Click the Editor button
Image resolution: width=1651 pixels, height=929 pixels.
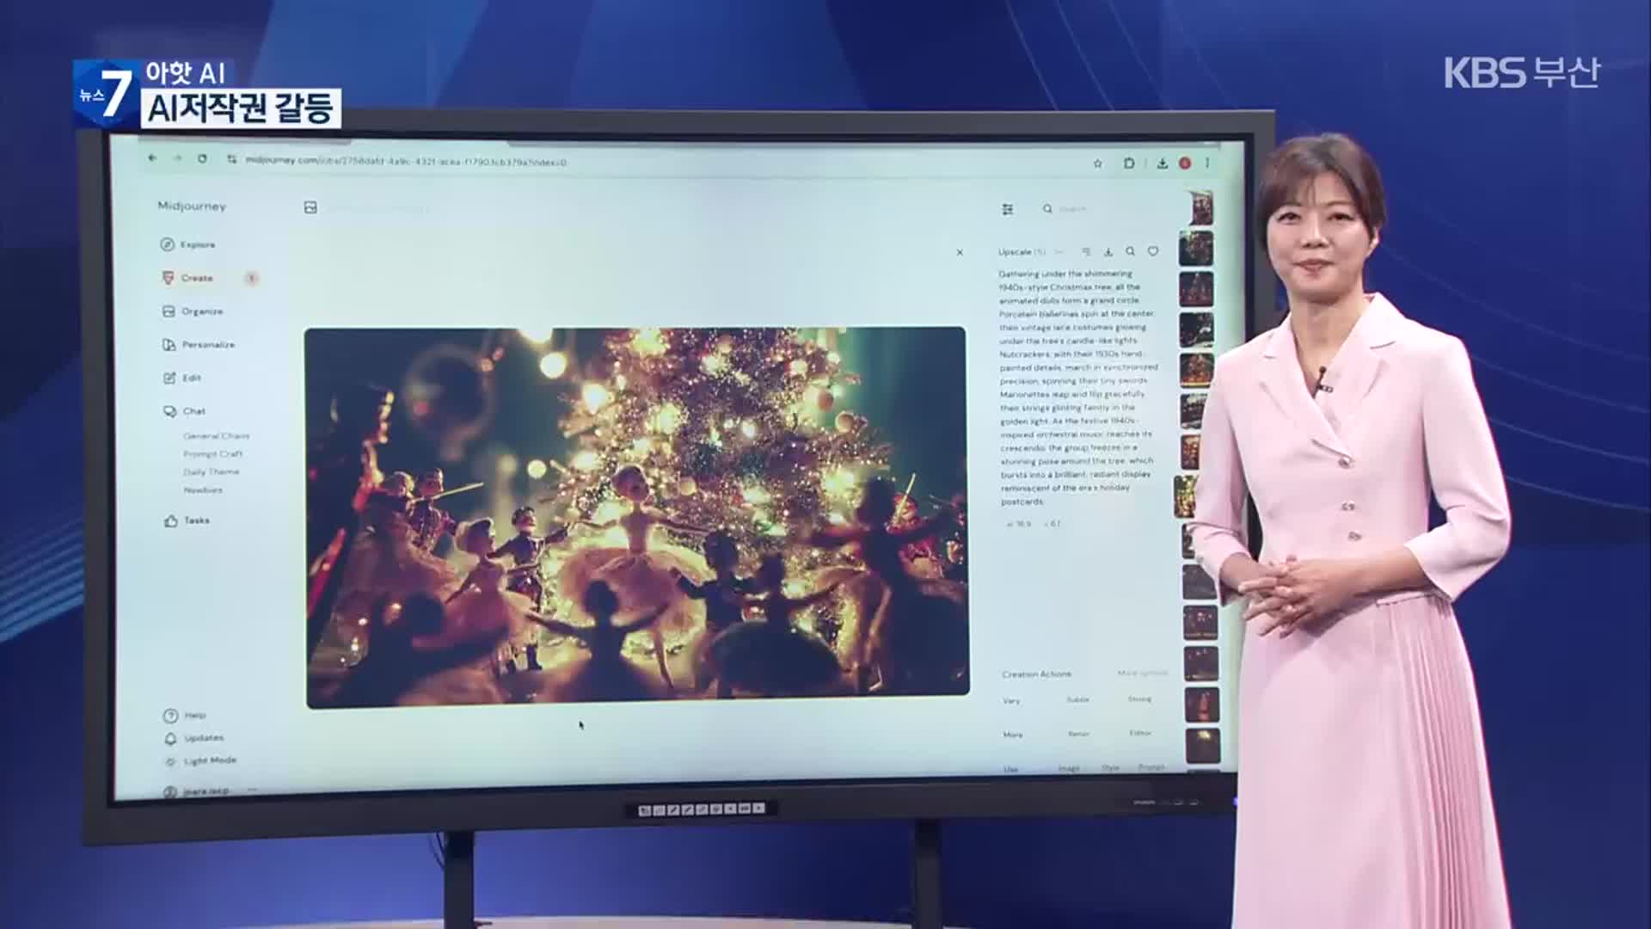pos(1140,733)
